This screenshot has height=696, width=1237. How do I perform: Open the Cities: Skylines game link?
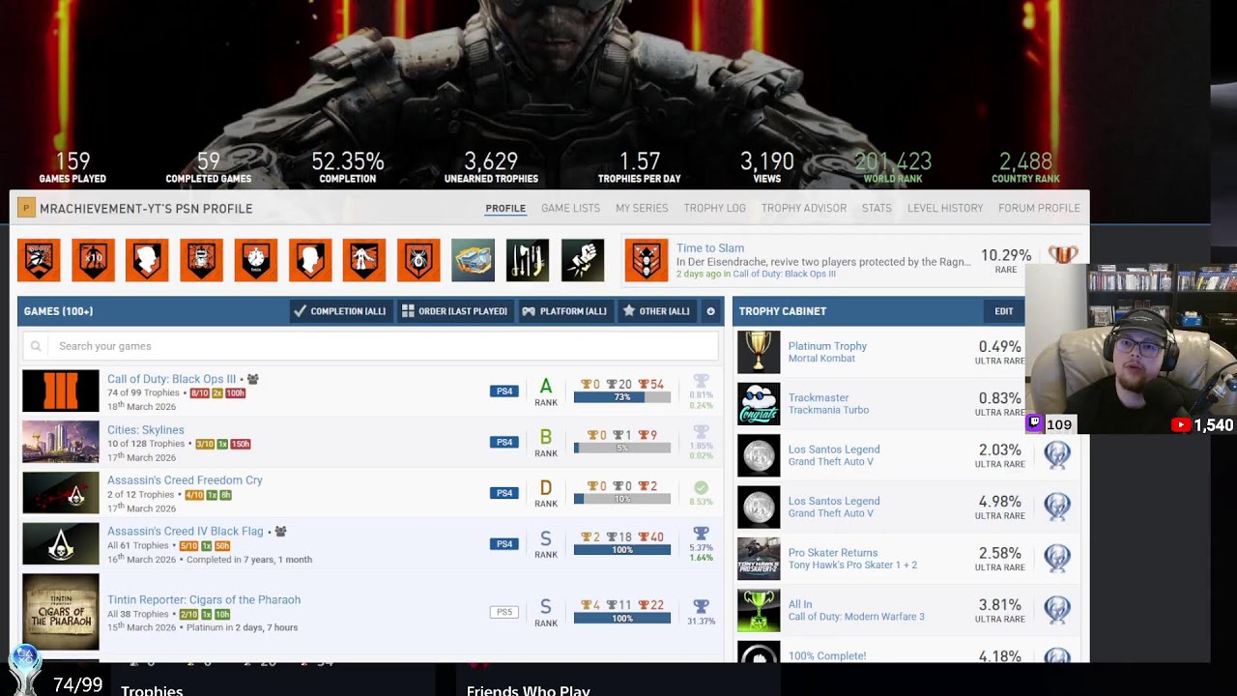point(145,430)
